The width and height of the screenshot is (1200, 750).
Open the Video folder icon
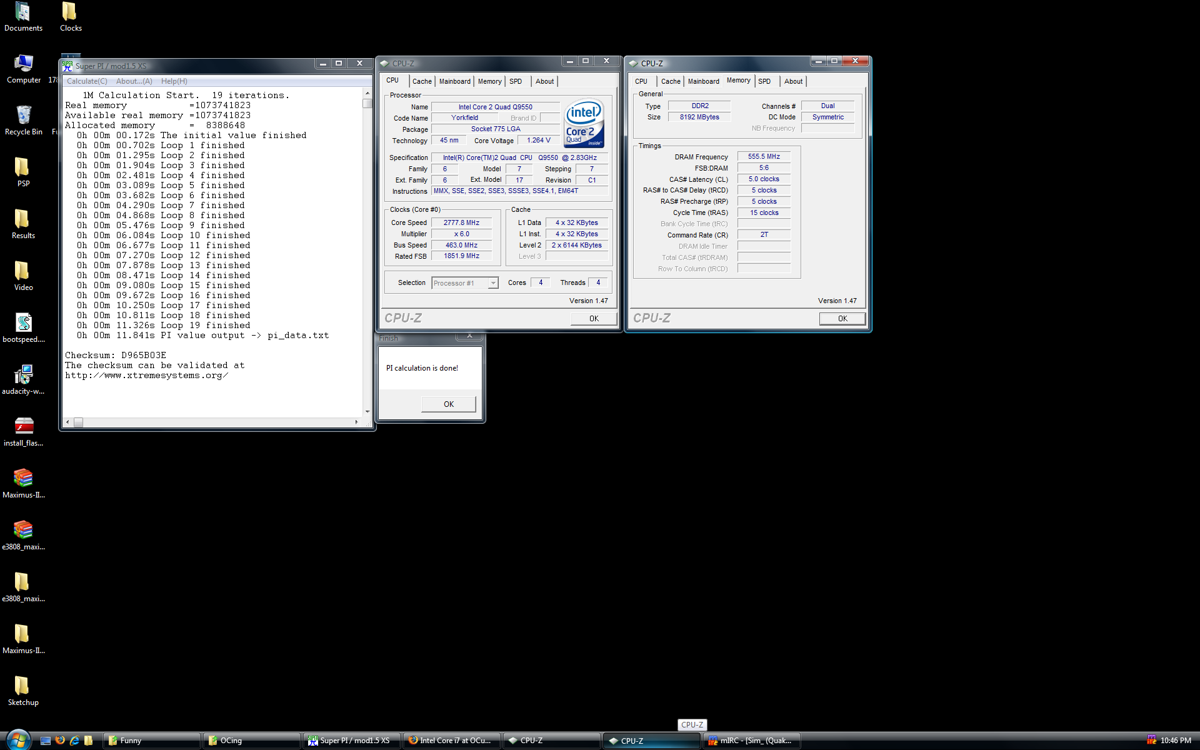coord(23,276)
